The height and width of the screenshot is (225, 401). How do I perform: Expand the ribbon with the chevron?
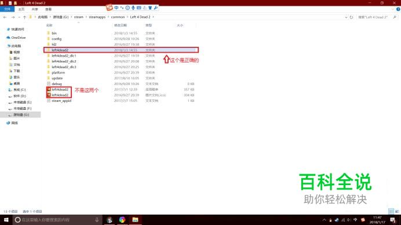(393, 9)
